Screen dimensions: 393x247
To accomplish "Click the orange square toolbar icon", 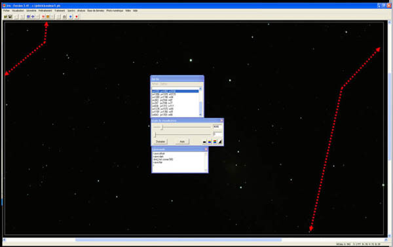I will pos(48,17).
